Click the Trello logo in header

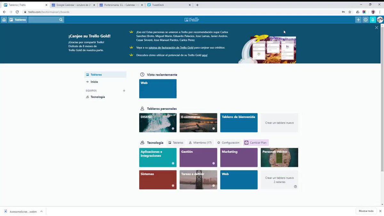pos(192,20)
